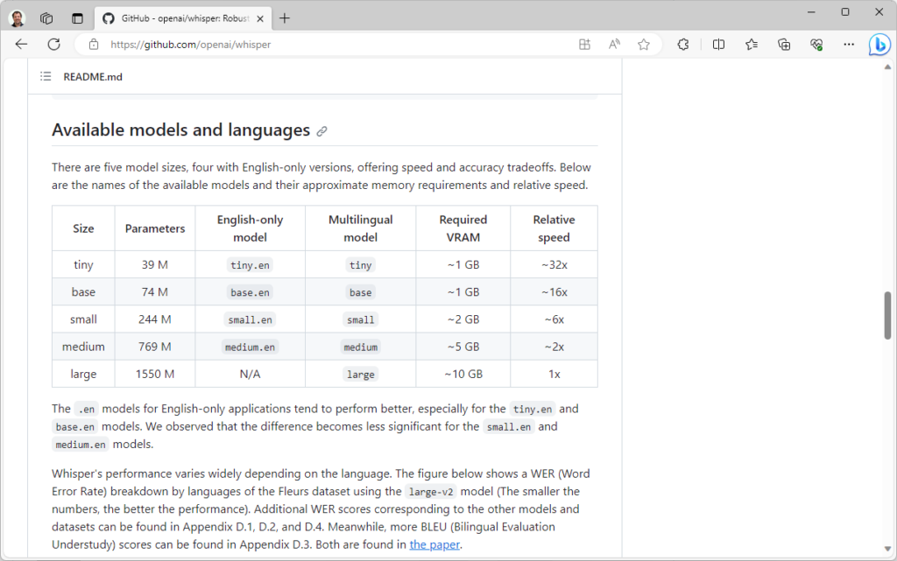Open "the paper" link
Viewport: 897px width, 561px height.
coord(434,545)
